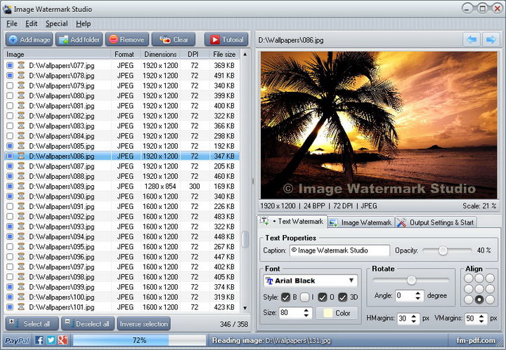Go to next image with right arrow
506x350 pixels.
491,39
